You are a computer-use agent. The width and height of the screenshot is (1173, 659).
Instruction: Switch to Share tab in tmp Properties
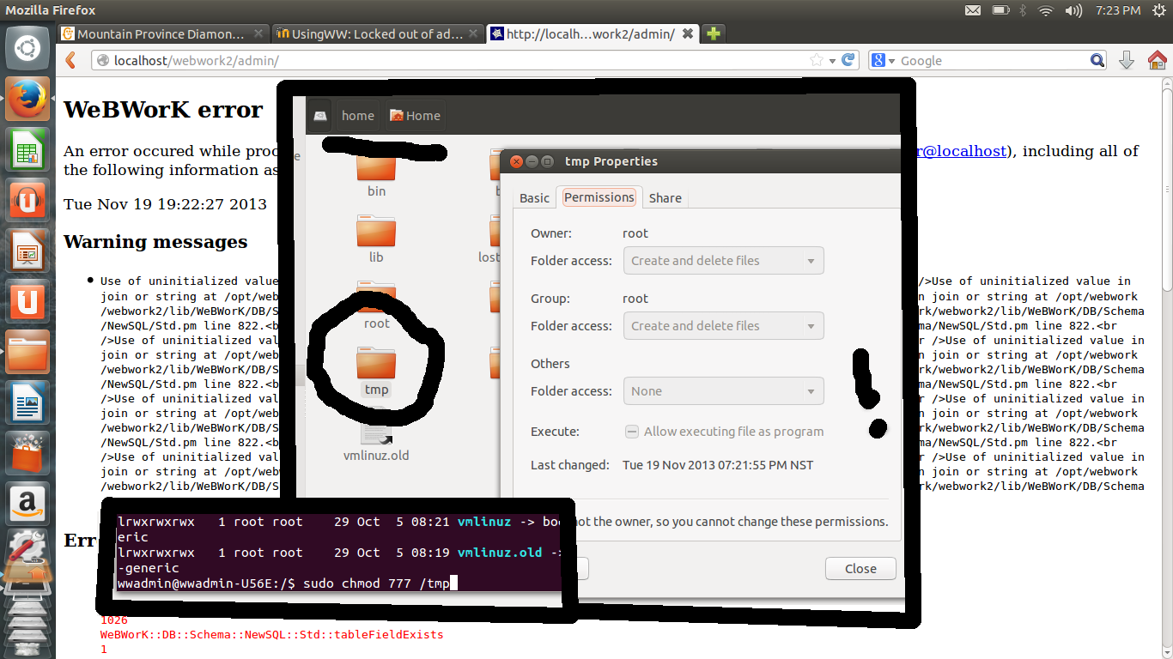666,198
